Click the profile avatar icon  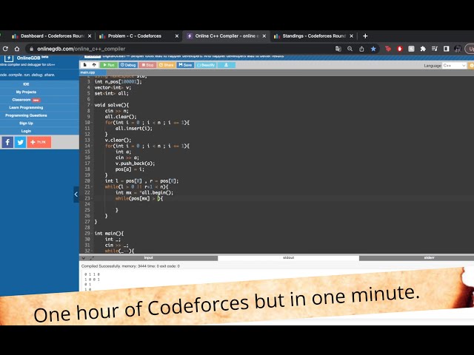pos(458,49)
